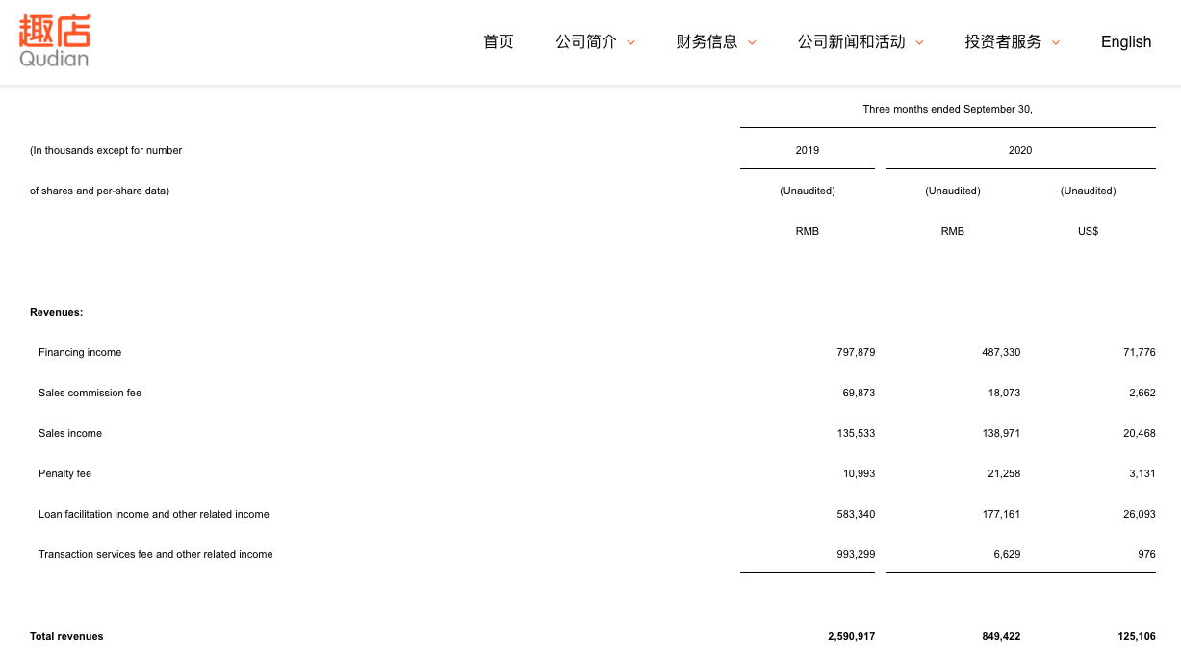Select the 2019 column header
1181x661 pixels.
(x=808, y=150)
